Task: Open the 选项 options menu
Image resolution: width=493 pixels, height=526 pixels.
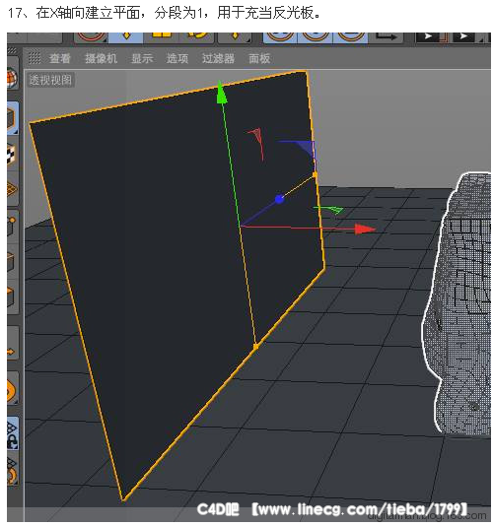Action: click(x=177, y=58)
